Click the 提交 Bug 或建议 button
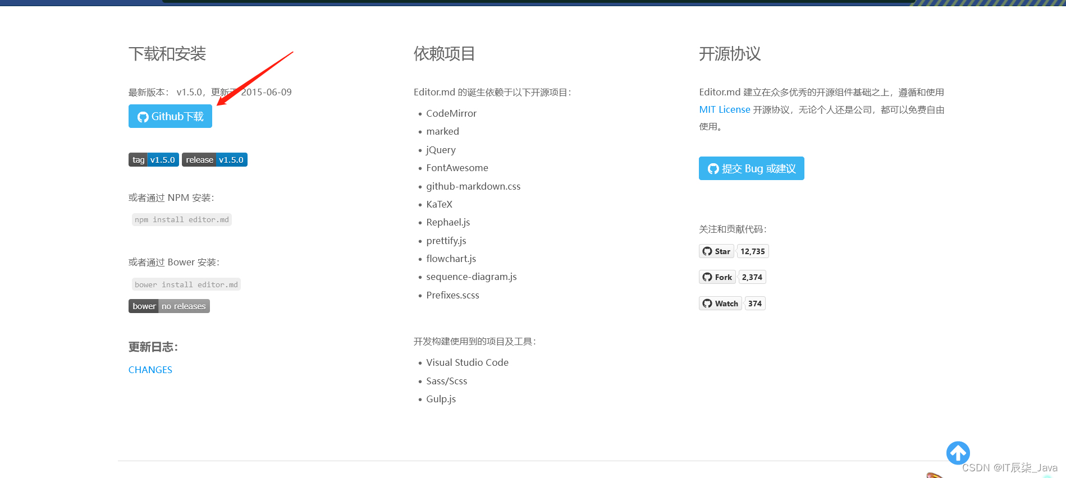This screenshot has height=478, width=1066. [751, 168]
